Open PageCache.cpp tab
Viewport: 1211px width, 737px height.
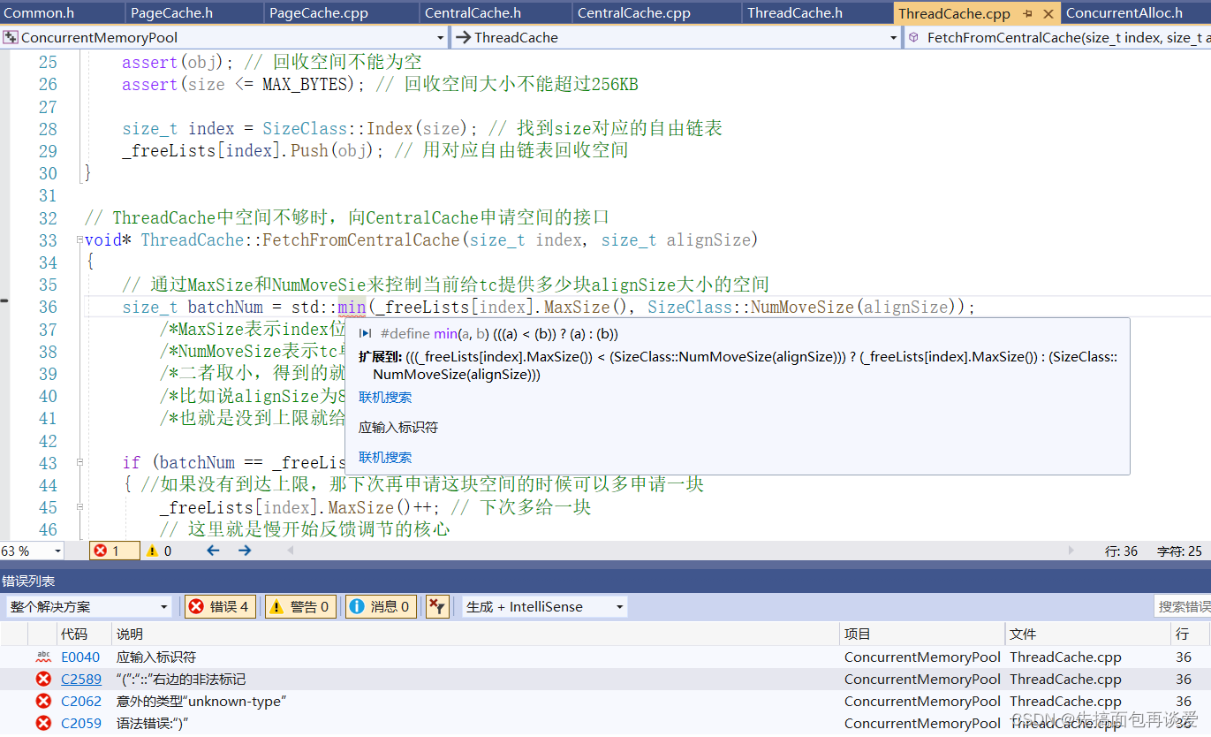318,13
